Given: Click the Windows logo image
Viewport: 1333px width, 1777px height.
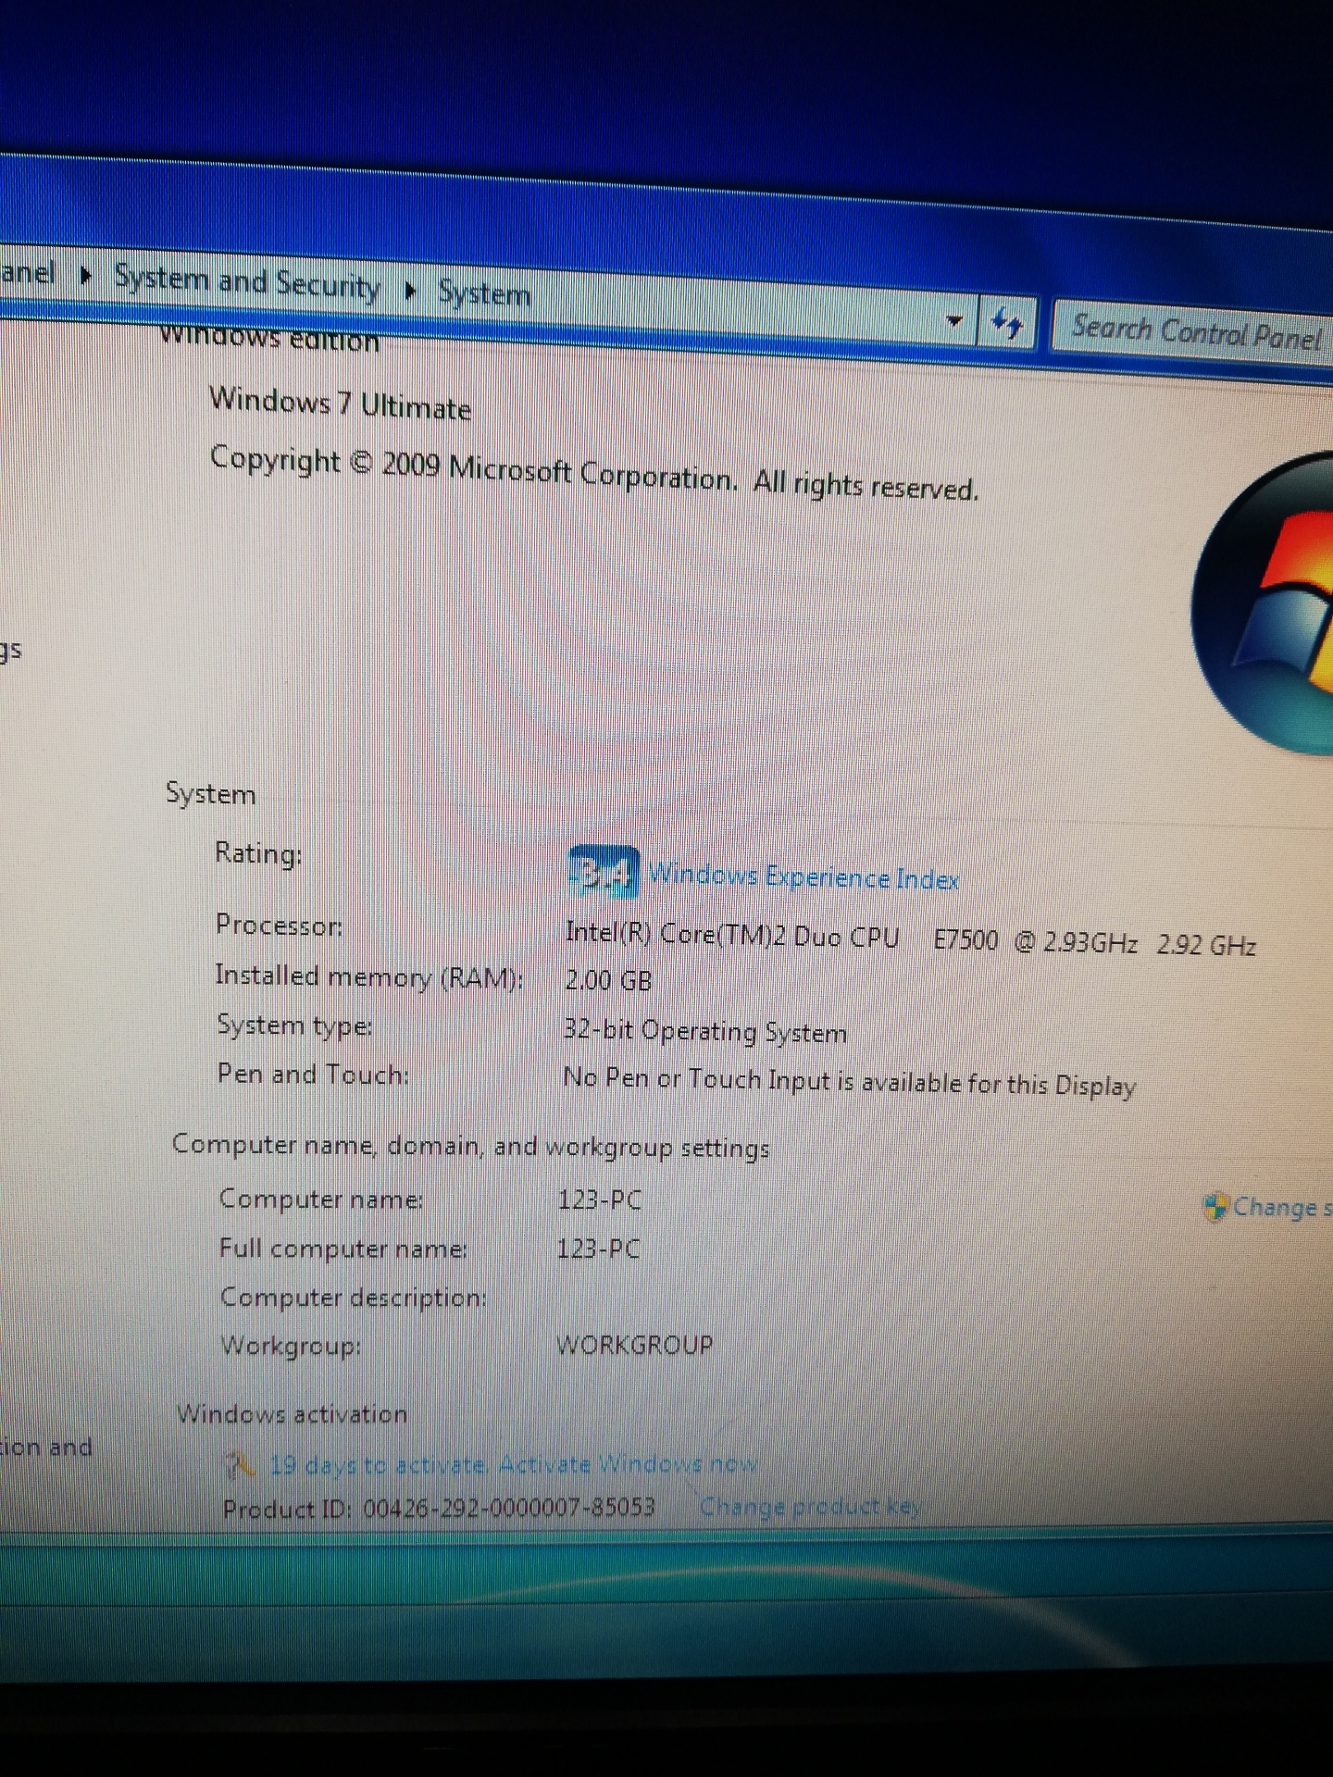Looking at the screenshot, I should click(1262, 603).
